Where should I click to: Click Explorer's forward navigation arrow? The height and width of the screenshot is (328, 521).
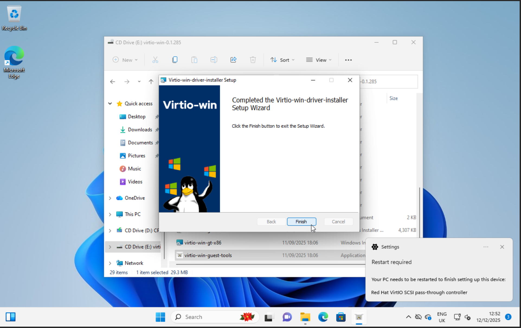click(127, 82)
